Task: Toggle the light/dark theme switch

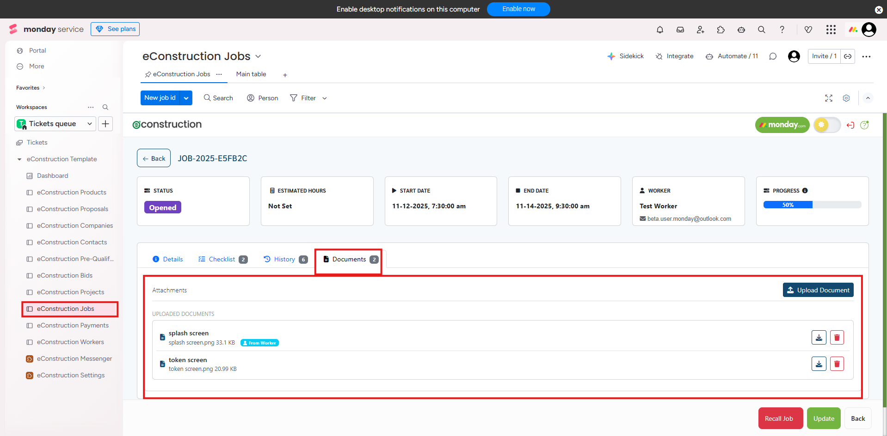Action: (x=827, y=125)
